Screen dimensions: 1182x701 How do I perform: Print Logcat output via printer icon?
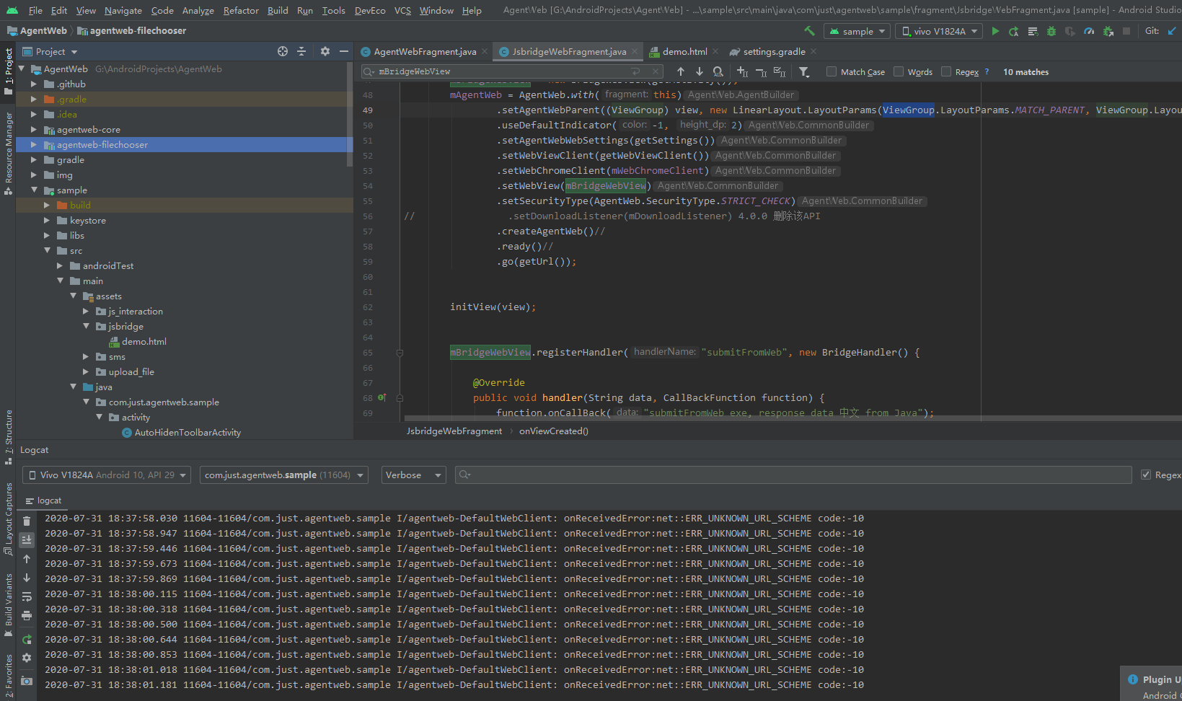pos(27,615)
